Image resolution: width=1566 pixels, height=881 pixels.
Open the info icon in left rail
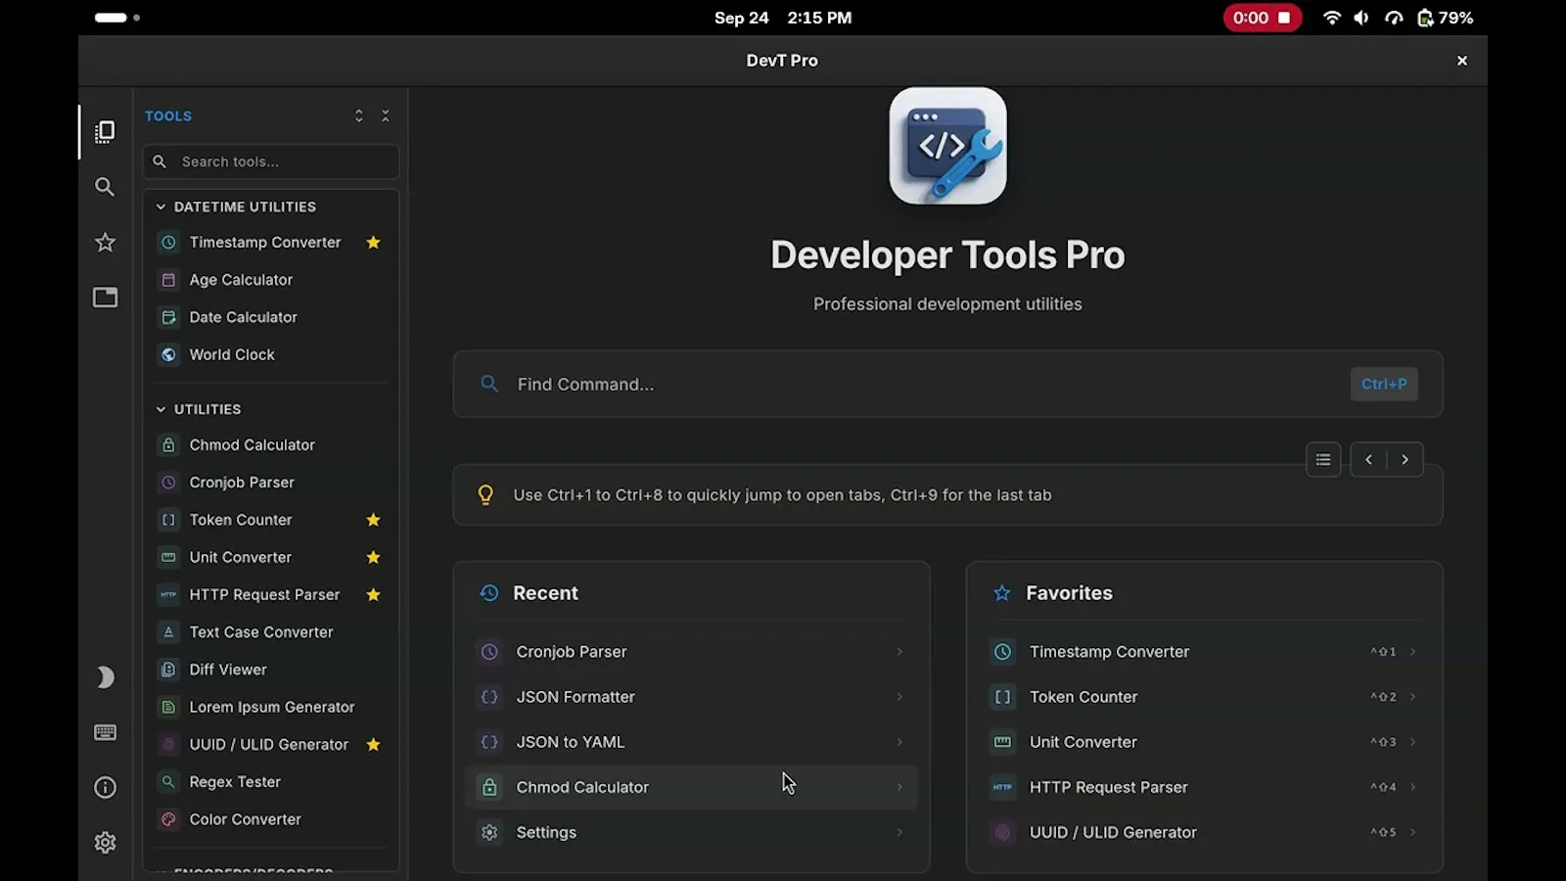pyautogui.click(x=105, y=787)
